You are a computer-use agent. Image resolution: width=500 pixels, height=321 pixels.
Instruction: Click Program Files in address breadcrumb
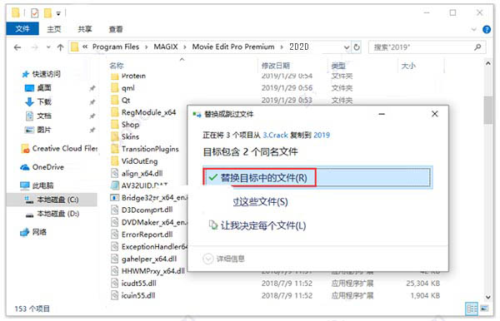click(116, 47)
